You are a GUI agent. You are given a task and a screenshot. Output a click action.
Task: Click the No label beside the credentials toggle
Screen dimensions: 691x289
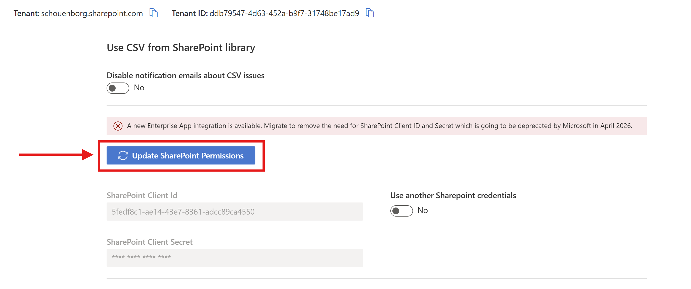(x=422, y=210)
